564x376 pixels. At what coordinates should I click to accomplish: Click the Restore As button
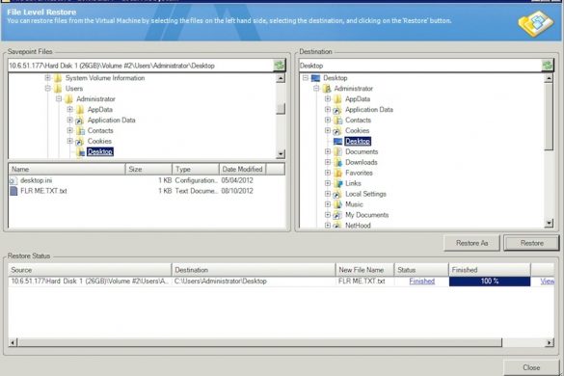pyautogui.click(x=471, y=243)
